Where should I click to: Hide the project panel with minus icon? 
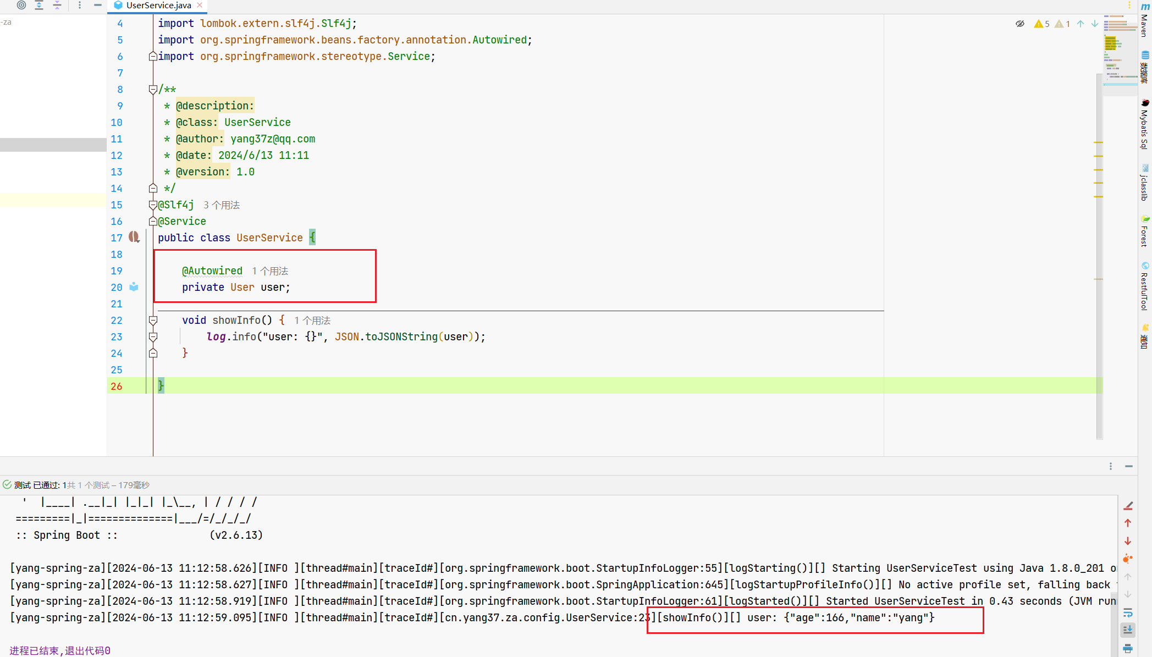(97, 5)
